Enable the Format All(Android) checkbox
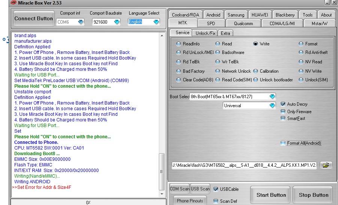338x205 pixels. coord(283,143)
